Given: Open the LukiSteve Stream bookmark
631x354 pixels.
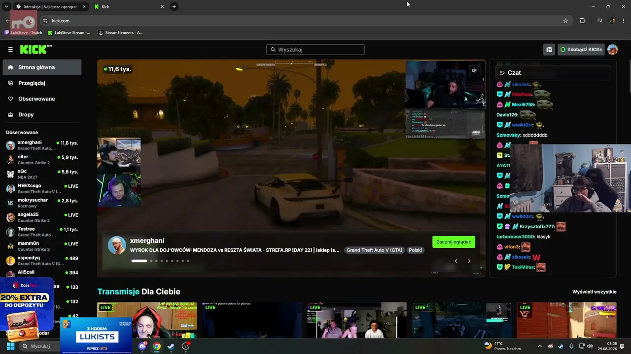Looking at the screenshot, I should pyautogui.click(x=69, y=33).
